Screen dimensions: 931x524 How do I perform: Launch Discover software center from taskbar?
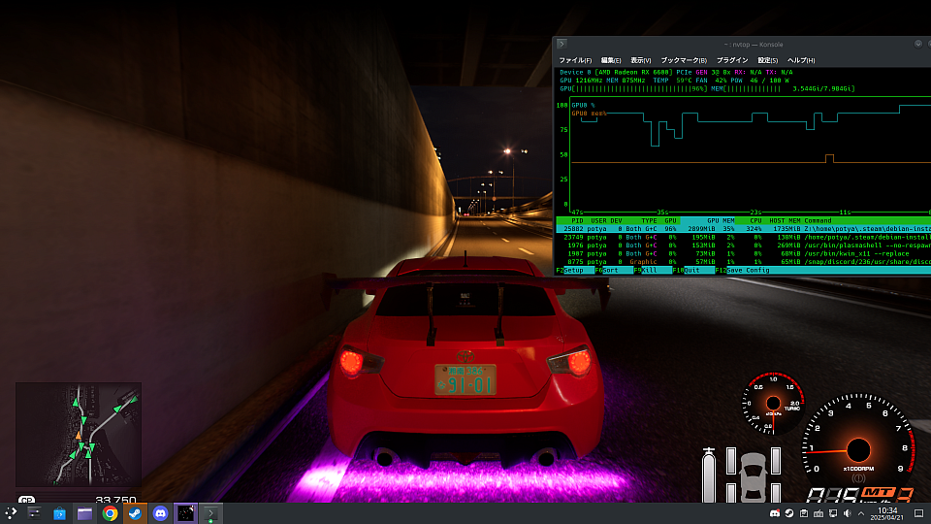59,513
